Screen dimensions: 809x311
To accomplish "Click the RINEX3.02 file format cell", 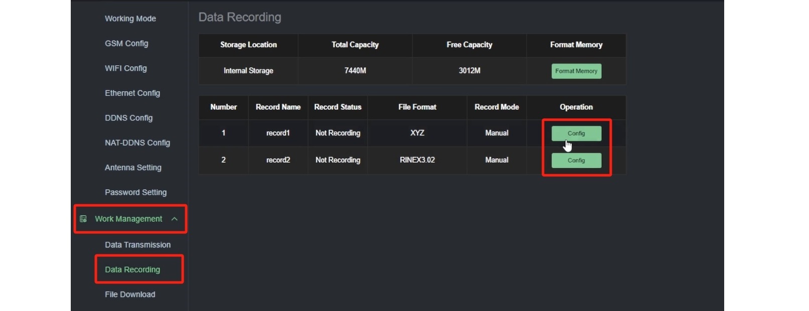I will (417, 160).
